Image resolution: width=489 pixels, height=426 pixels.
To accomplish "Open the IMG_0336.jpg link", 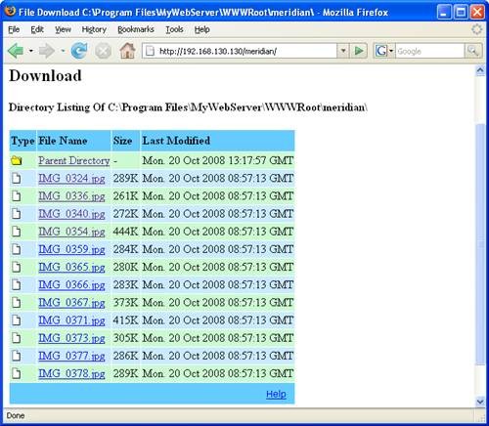I will (71, 196).
